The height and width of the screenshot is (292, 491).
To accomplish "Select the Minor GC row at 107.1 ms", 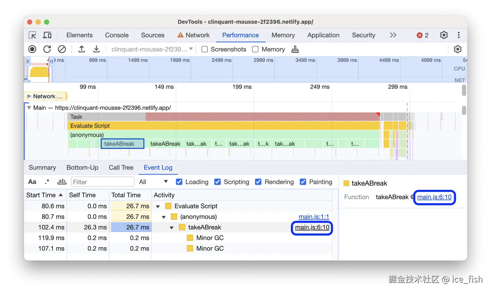I will [178, 248].
